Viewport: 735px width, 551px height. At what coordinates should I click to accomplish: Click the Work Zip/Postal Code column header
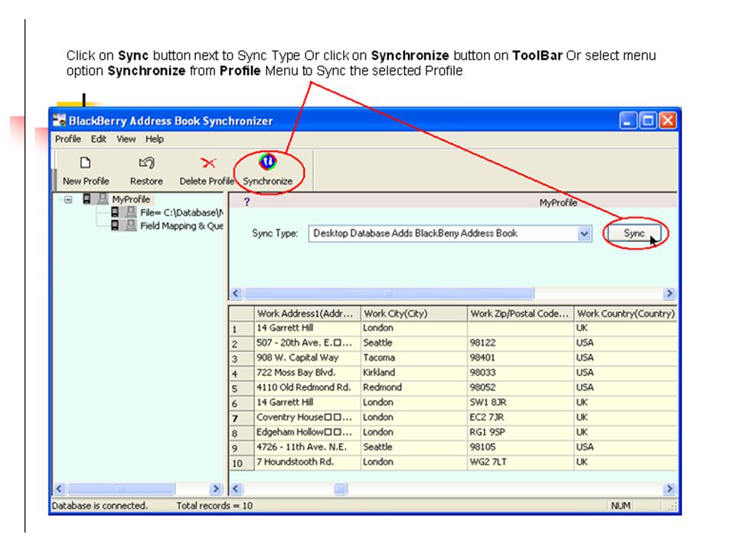coord(521,314)
